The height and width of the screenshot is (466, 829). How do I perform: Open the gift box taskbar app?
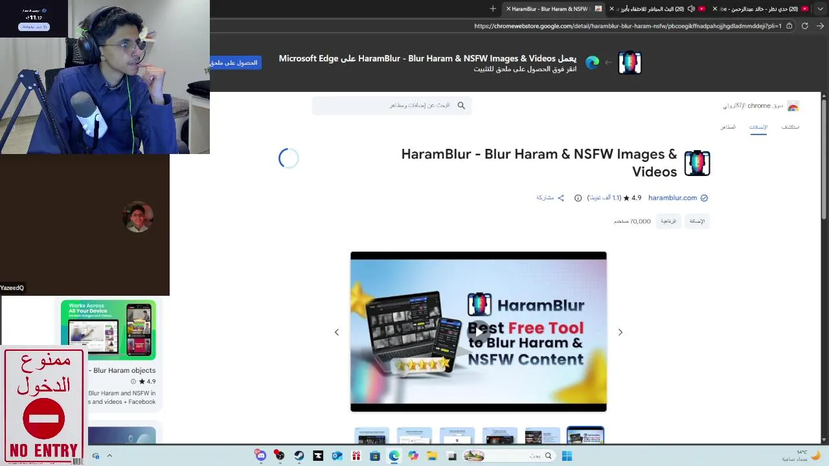coord(356,456)
